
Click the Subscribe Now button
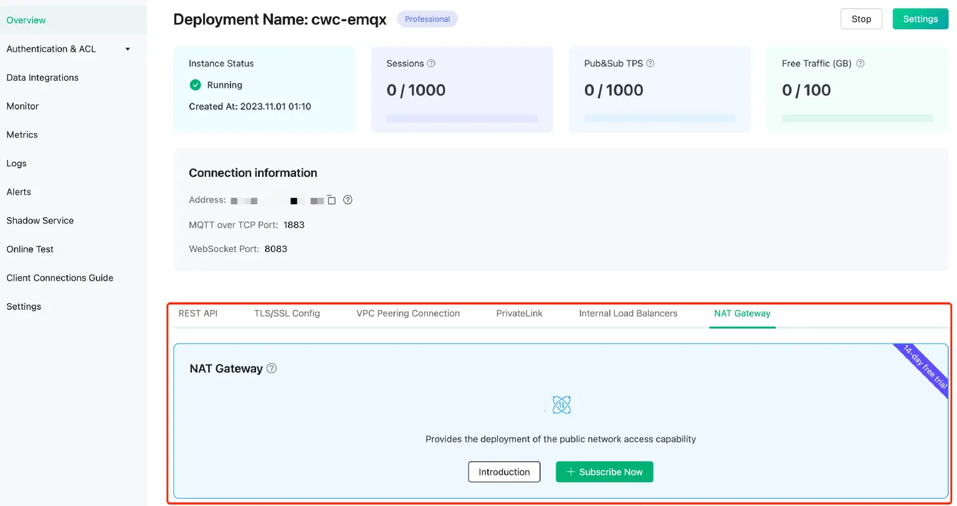(x=604, y=472)
